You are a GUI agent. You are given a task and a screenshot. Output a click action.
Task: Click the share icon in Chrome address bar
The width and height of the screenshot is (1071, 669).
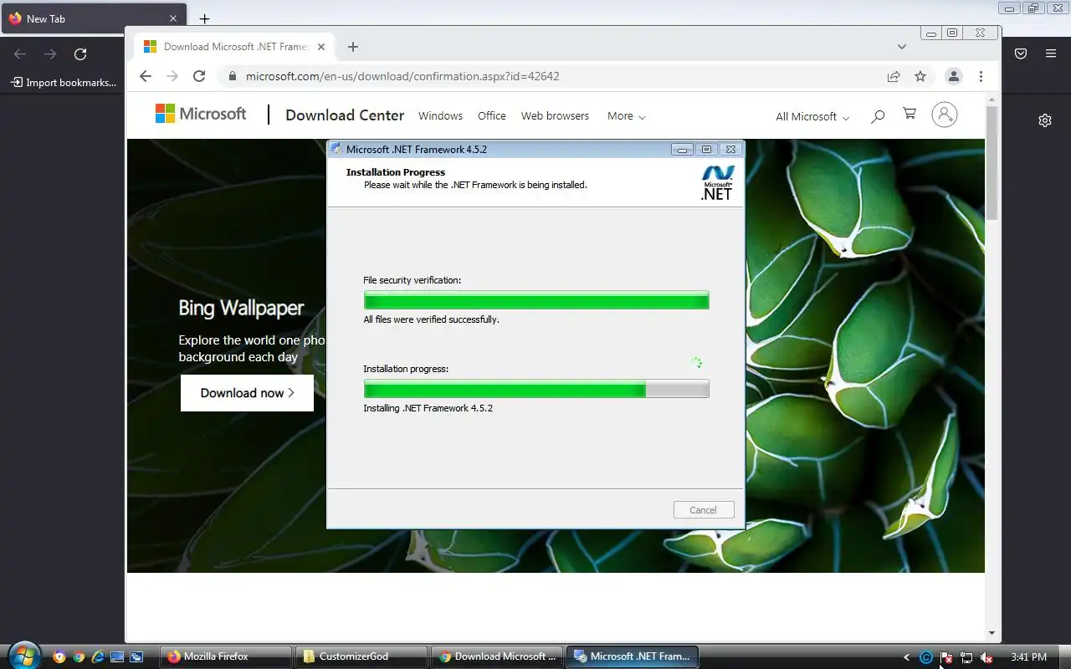point(894,76)
